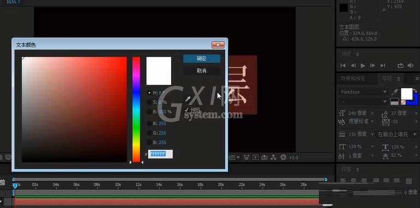Select the R red radio button

pos(149,124)
